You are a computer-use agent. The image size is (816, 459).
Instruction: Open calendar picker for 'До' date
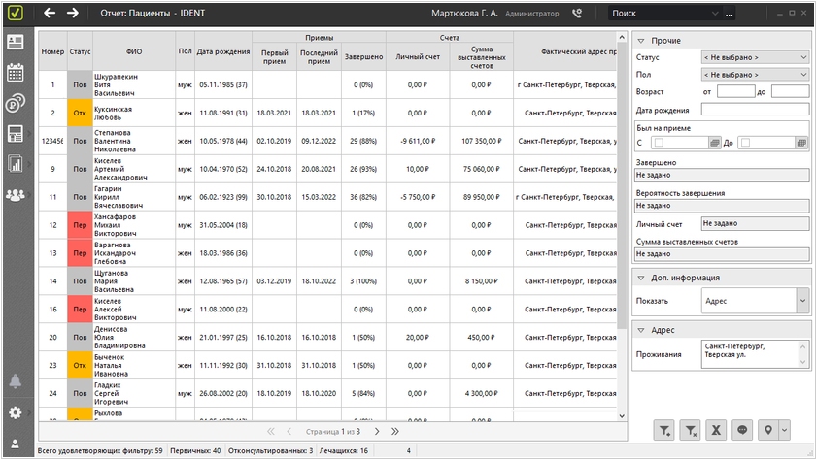801,143
